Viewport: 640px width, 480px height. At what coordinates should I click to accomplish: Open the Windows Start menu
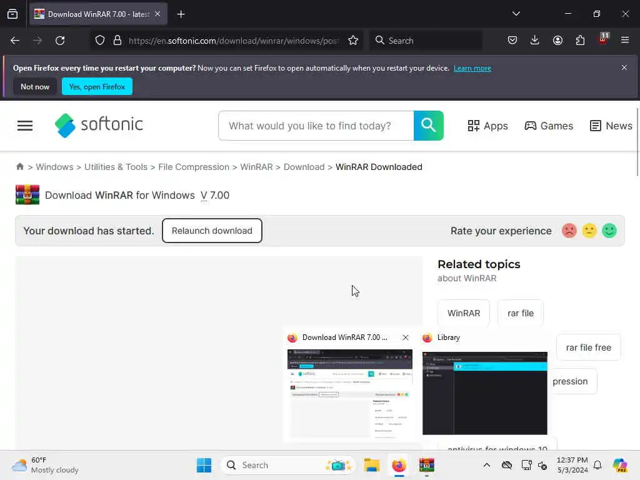[204, 465]
